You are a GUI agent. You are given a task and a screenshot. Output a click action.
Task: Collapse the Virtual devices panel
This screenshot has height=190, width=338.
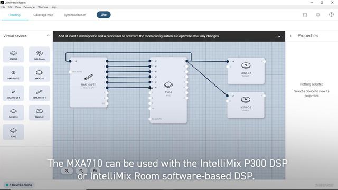click(x=48, y=36)
